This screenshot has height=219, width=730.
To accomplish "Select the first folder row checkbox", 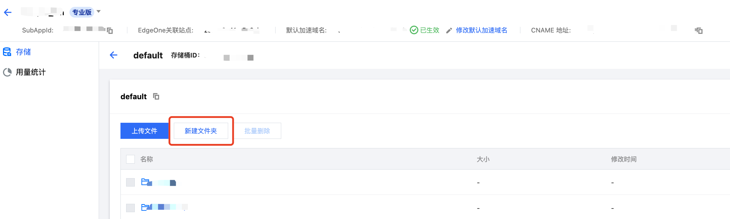I will coord(130,182).
